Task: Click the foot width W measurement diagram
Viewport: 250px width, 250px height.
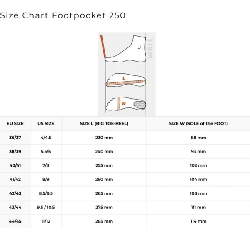Action: 125,103
